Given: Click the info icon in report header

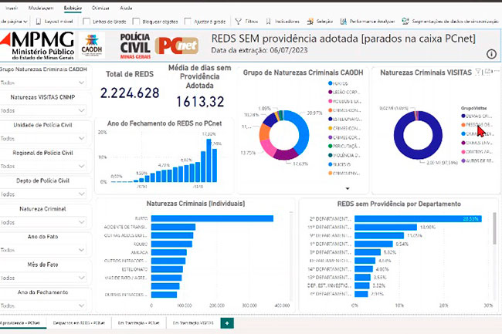Looking at the screenshot, I should [x=491, y=54].
